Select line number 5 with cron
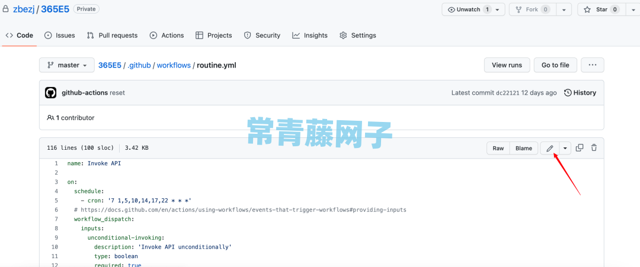640x267 pixels. tap(56, 201)
